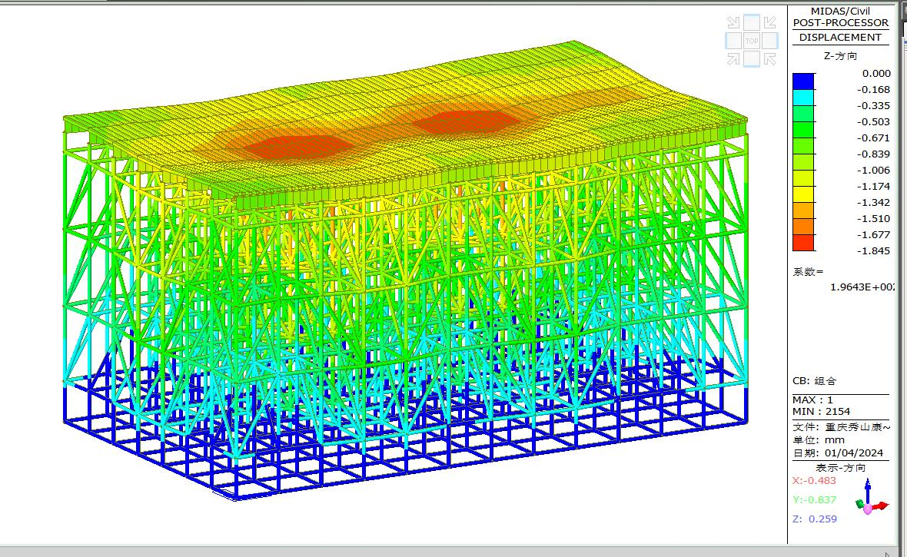This screenshot has height=557, width=907.
Task: Click the 系数= scale factor label
Action: point(808,272)
